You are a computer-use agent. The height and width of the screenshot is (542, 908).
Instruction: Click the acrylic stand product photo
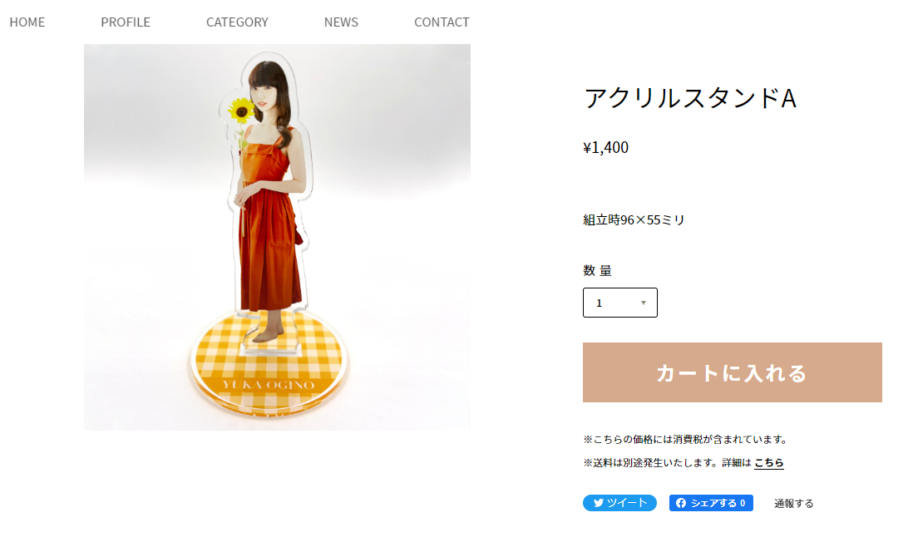(277, 238)
